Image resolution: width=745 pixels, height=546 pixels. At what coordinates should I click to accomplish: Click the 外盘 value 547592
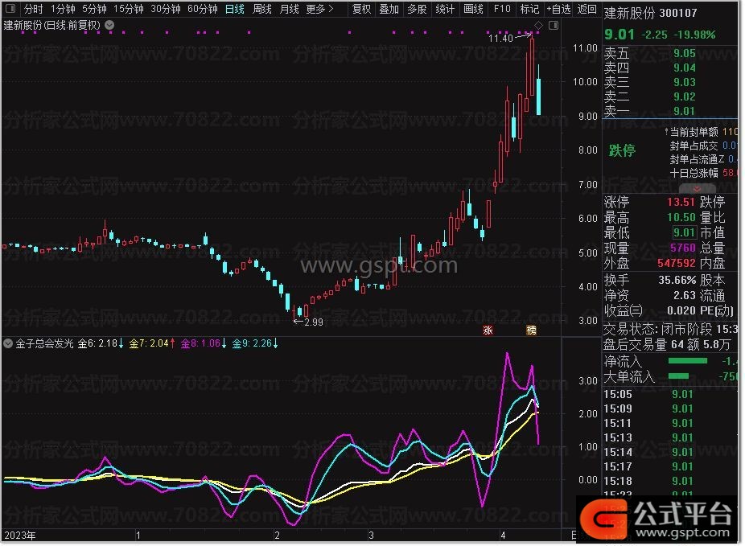coord(677,263)
